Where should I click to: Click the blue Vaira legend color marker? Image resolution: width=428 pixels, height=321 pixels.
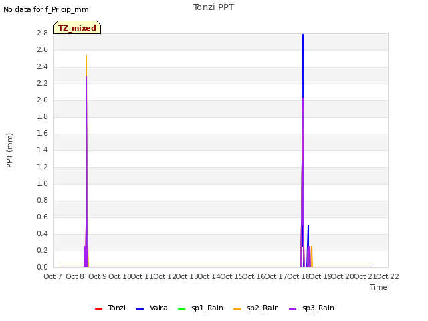(140, 309)
